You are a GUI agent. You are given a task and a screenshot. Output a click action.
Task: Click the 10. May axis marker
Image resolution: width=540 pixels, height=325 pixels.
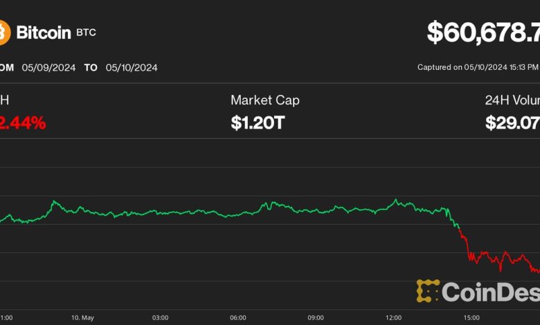(82, 317)
